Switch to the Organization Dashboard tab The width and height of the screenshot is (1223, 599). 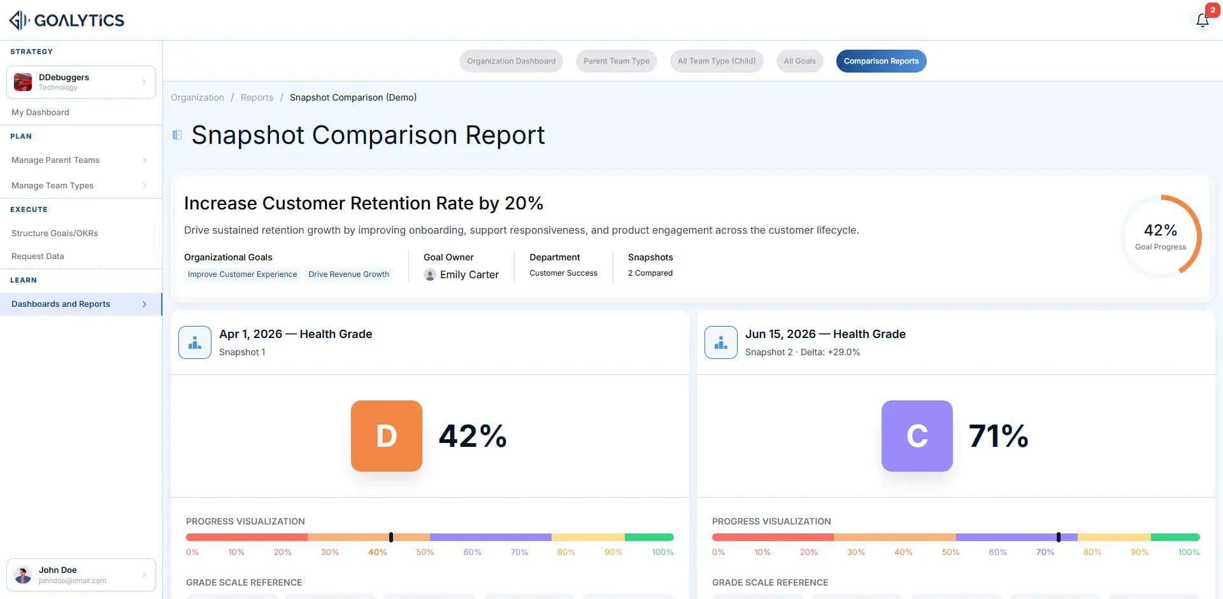tap(511, 61)
